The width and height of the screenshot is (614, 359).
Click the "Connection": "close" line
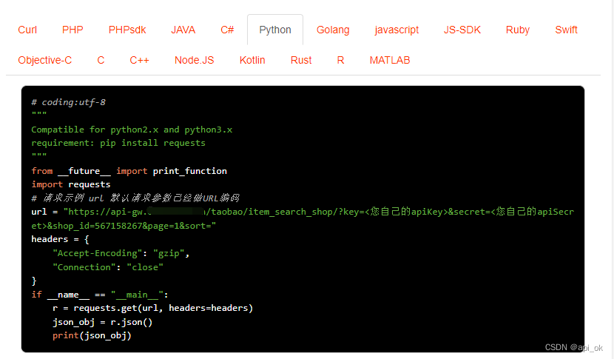(108, 267)
